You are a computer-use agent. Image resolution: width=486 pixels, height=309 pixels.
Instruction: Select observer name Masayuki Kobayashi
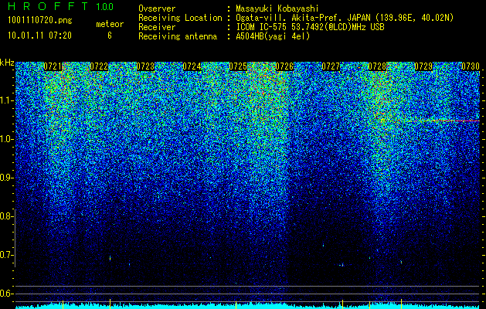pyautogui.click(x=277, y=8)
